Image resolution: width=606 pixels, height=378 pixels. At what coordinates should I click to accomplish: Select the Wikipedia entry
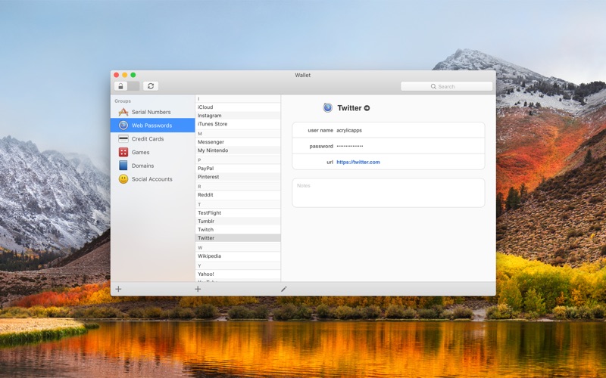[238, 256]
